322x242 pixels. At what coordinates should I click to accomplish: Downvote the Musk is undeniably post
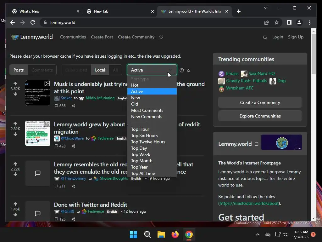15,94
